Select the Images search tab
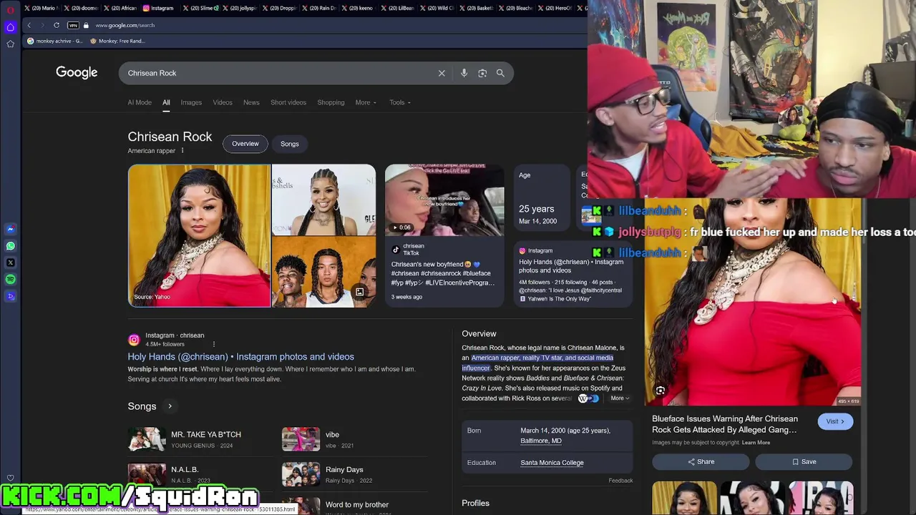Image resolution: width=916 pixels, height=515 pixels. point(191,102)
